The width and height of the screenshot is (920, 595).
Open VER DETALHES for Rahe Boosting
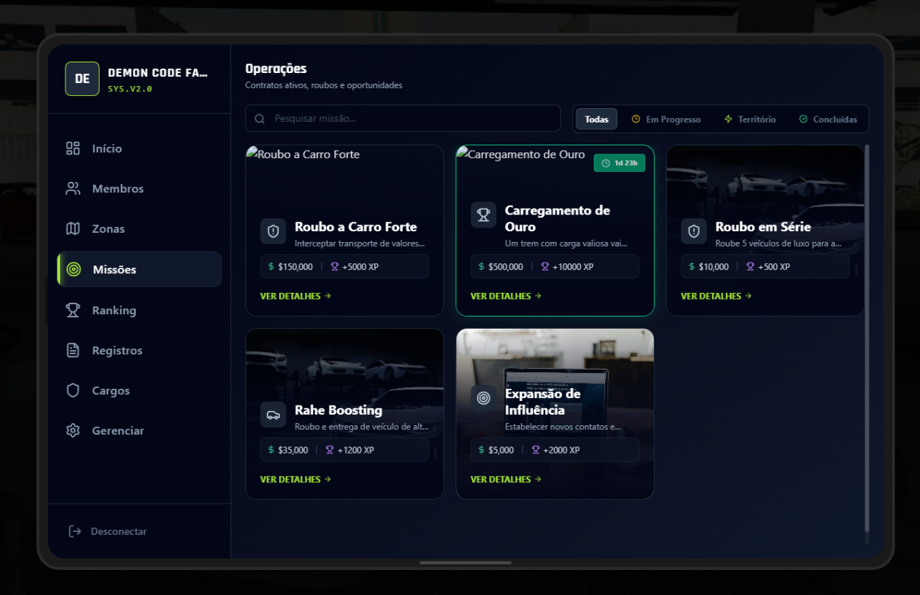coord(296,479)
